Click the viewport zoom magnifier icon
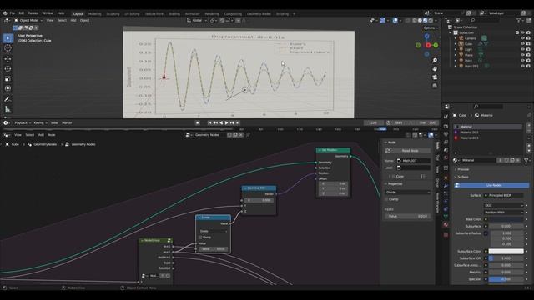The image size is (534, 300). tap(435, 61)
